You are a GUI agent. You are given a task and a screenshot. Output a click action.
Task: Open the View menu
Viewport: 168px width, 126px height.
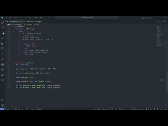(22, 18)
